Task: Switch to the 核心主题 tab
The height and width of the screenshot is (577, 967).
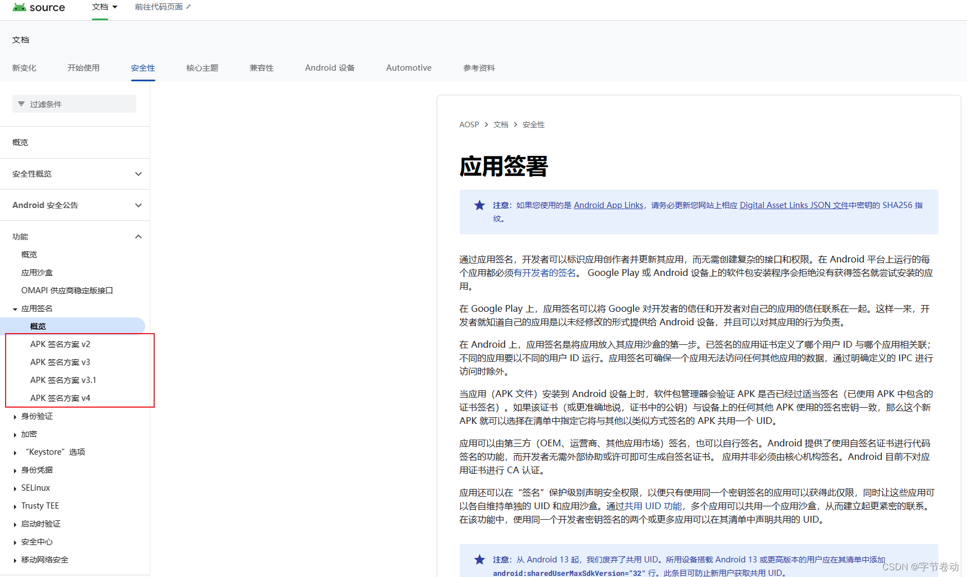Action: tap(202, 68)
